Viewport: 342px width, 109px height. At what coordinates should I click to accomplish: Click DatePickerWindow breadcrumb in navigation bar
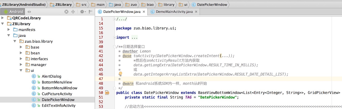pos(209,5)
